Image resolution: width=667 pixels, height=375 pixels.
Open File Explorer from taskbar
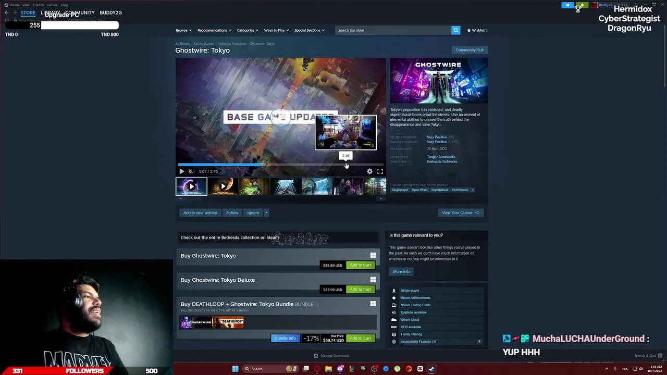(x=328, y=369)
